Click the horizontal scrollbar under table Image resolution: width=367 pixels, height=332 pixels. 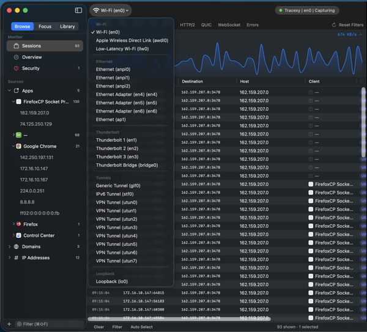coord(179,319)
